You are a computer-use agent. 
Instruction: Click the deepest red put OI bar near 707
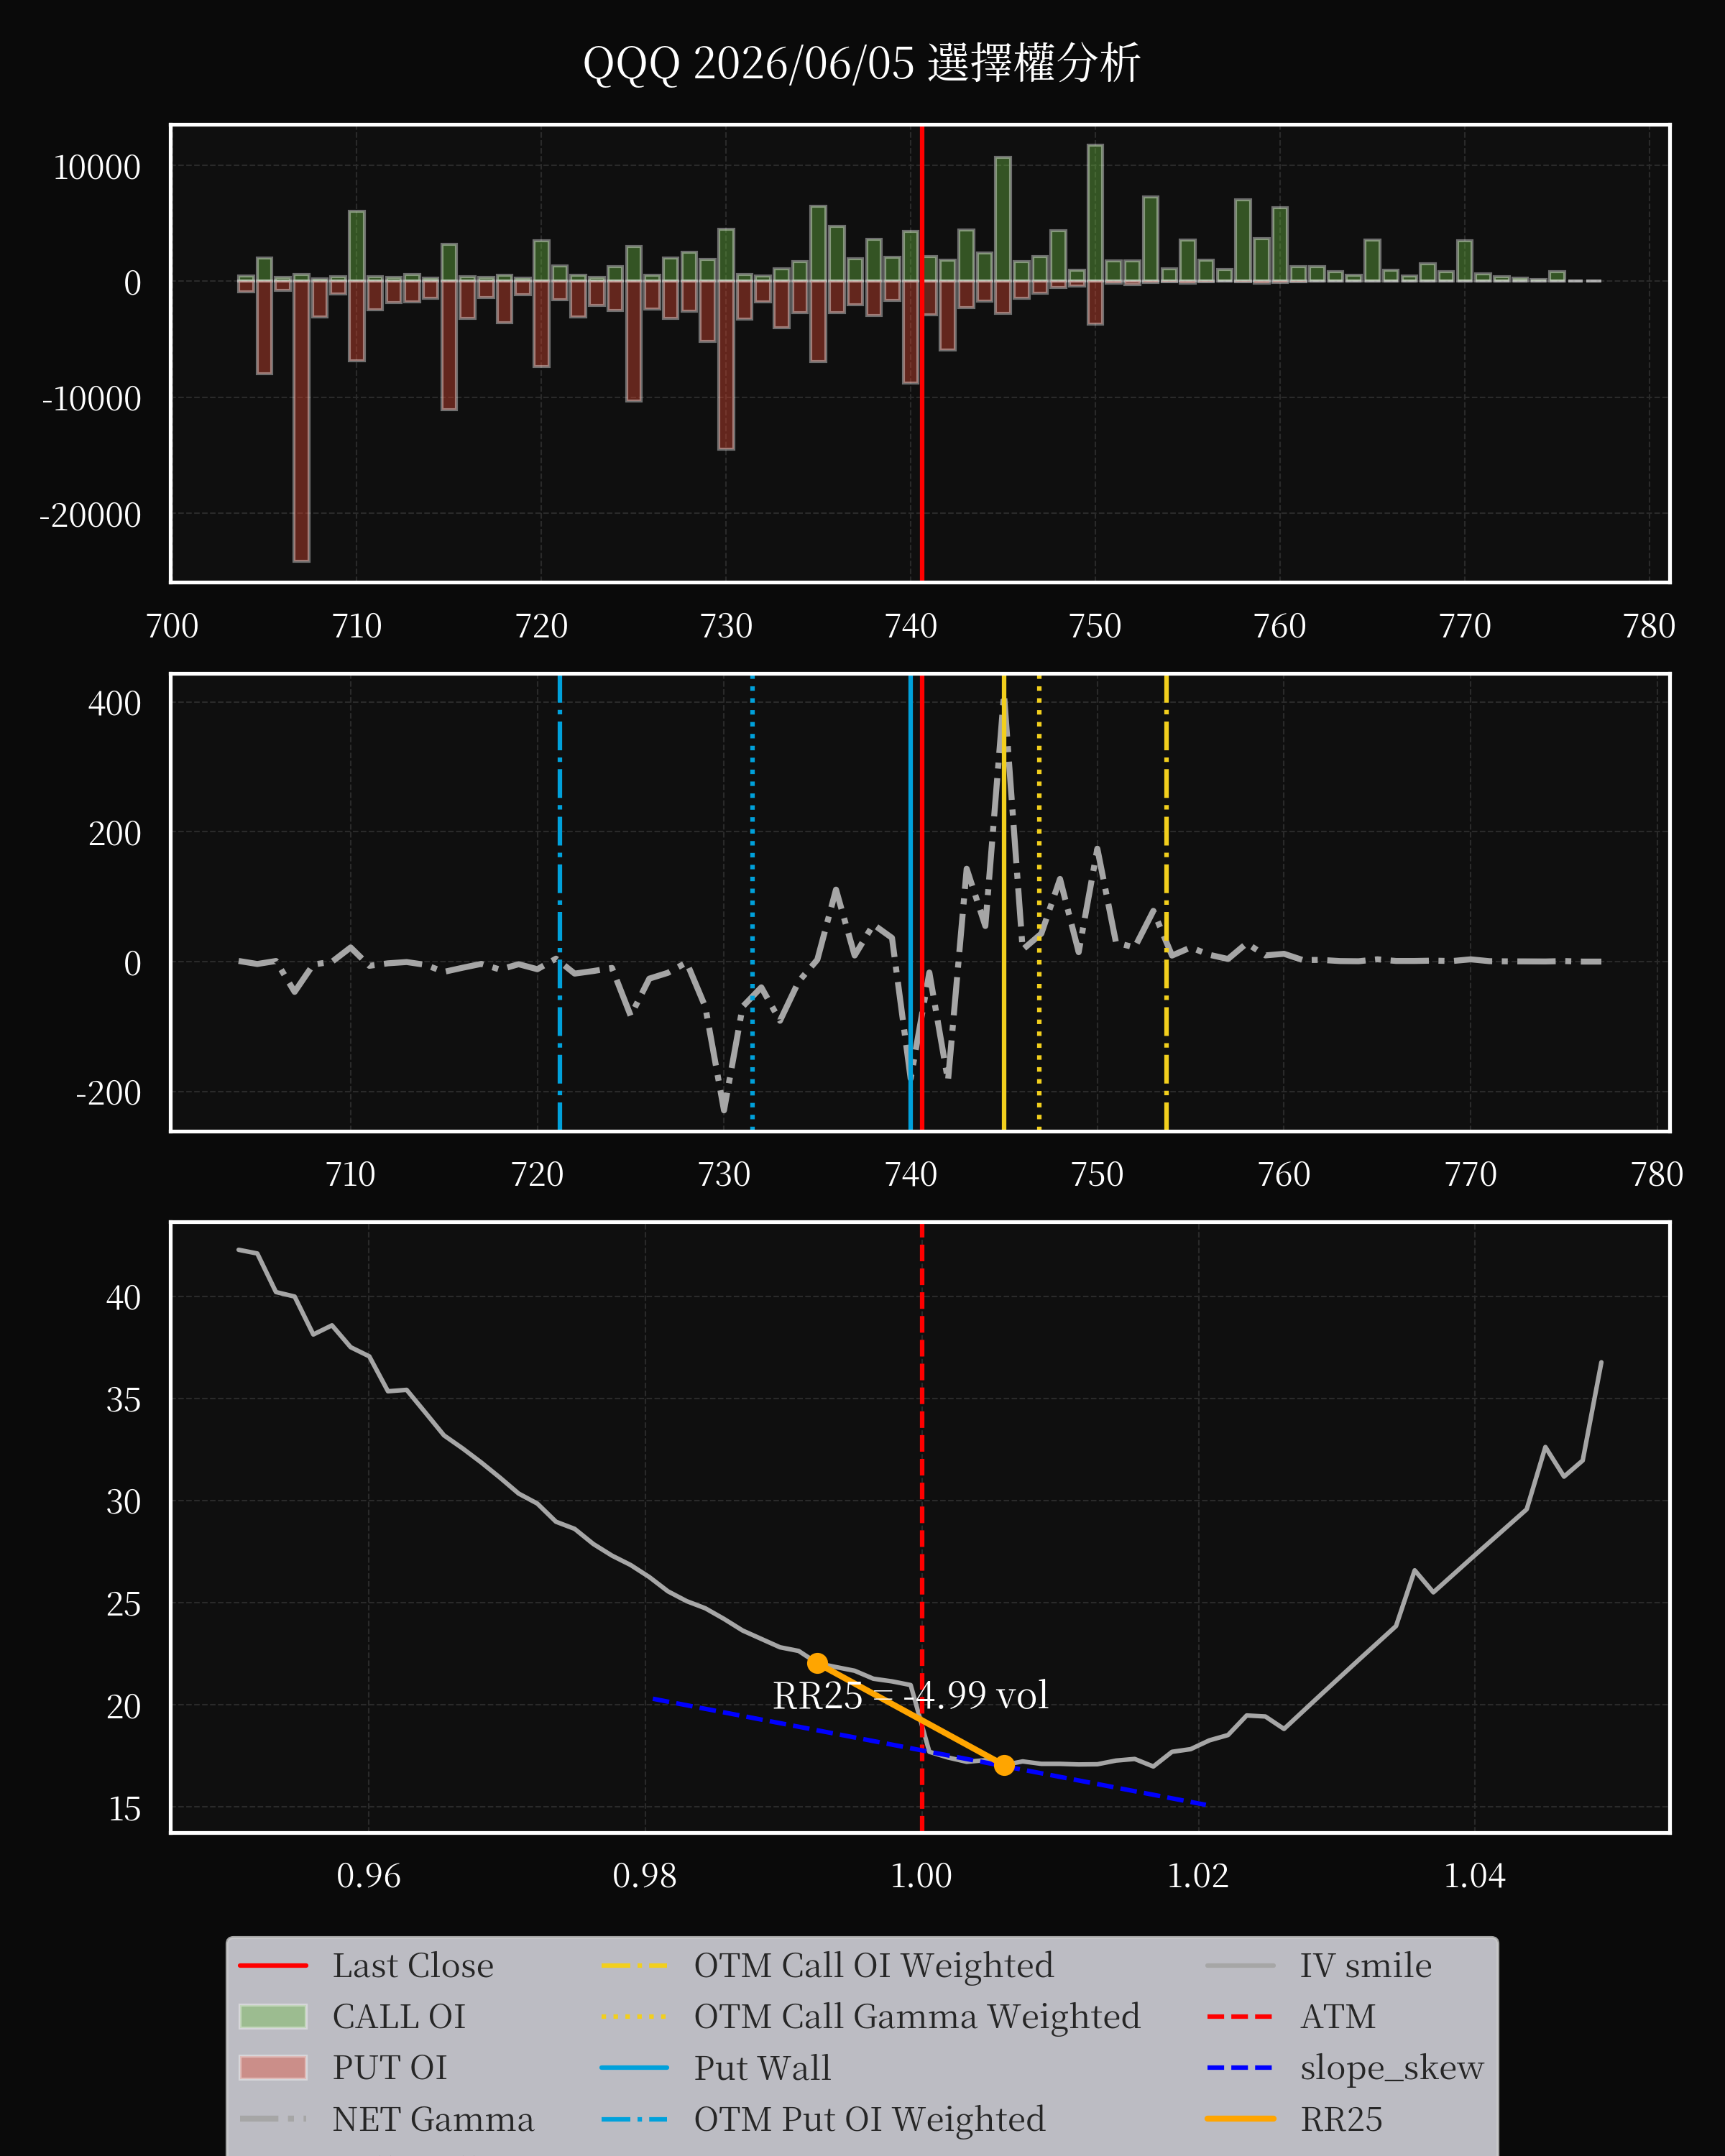pos(301,421)
